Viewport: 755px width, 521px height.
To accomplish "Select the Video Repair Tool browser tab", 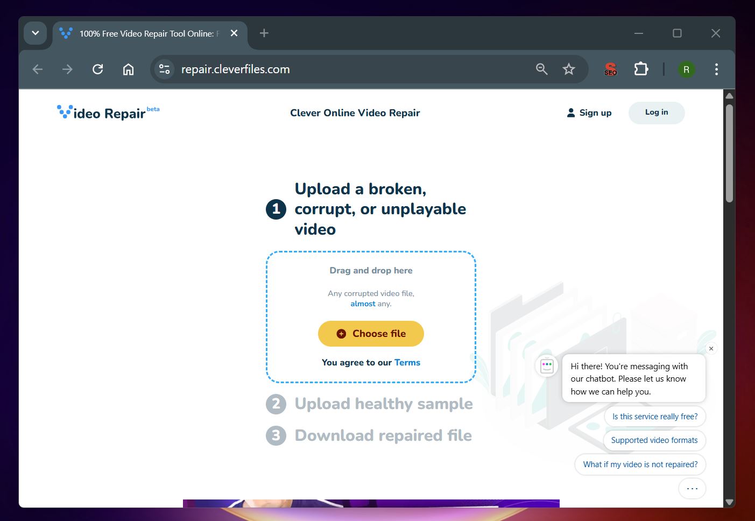I will click(x=150, y=33).
